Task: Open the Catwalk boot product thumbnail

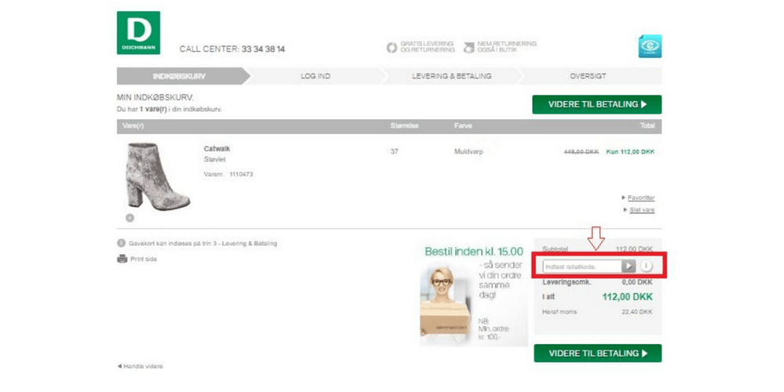Action: [157, 176]
